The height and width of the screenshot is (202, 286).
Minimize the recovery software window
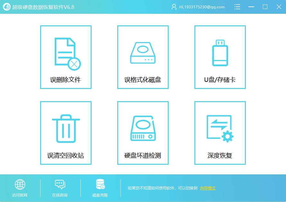click(x=251, y=7)
